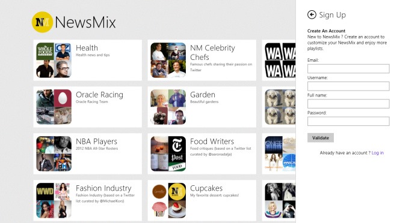Image resolution: width=397 pixels, height=223 pixels.
Task: Select the Health playlist title
Action: point(87,48)
